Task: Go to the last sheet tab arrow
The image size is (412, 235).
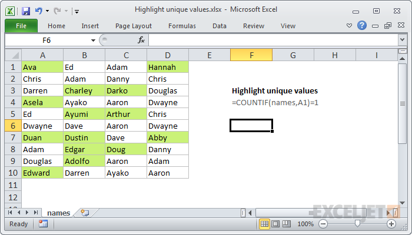Action: [36, 213]
